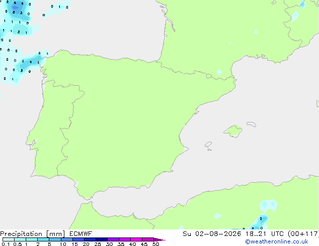Click the '4' precipitation value off northwest Spain
319x246 pixels.
[31, 62]
